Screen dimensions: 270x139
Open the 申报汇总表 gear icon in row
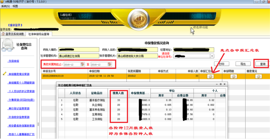click(x=210, y=76)
